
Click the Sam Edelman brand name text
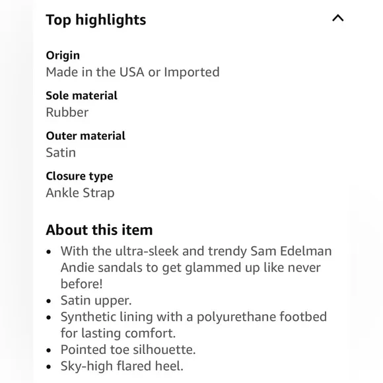click(x=291, y=251)
